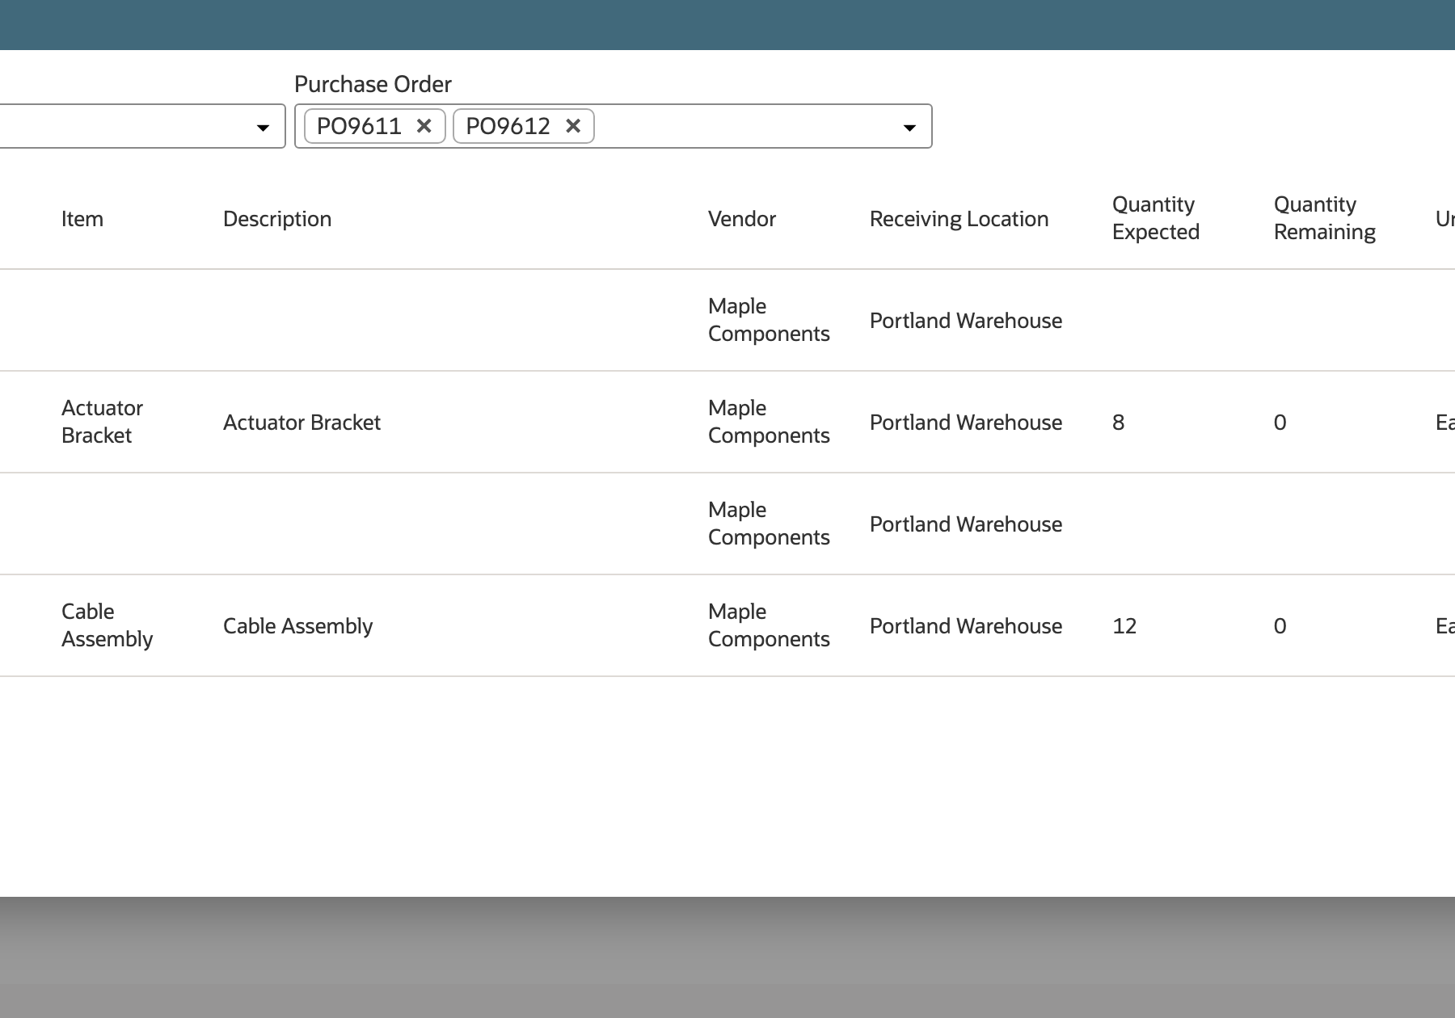Select Cable Assembly in the Item column

click(x=107, y=625)
